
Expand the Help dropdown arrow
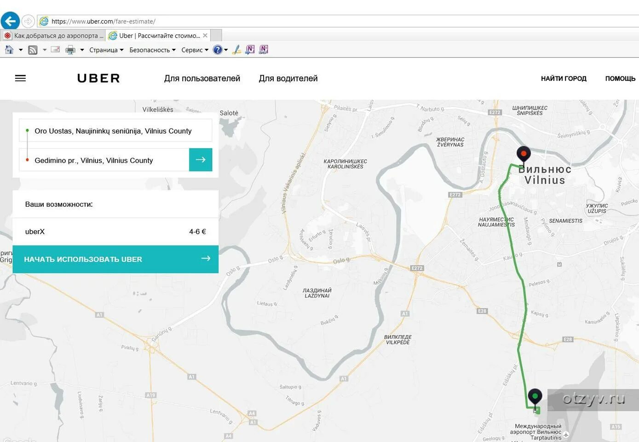[x=226, y=50]
